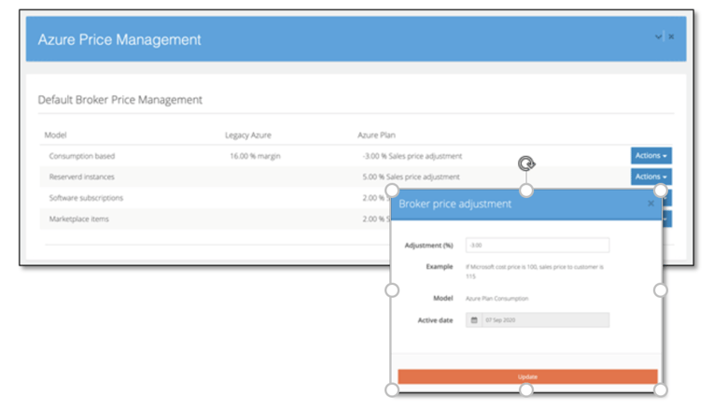Click '16.00 % margin' Legacy Azure value
The height and width of the screenshot is (410, 713).
(x=255, y=156)
